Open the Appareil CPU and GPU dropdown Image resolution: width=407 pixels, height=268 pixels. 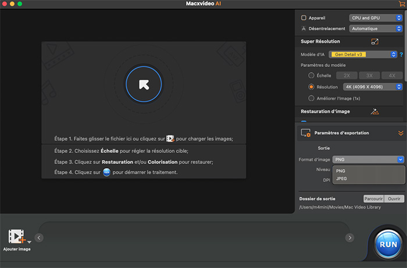pyautogui.click(x=376, y=18)
